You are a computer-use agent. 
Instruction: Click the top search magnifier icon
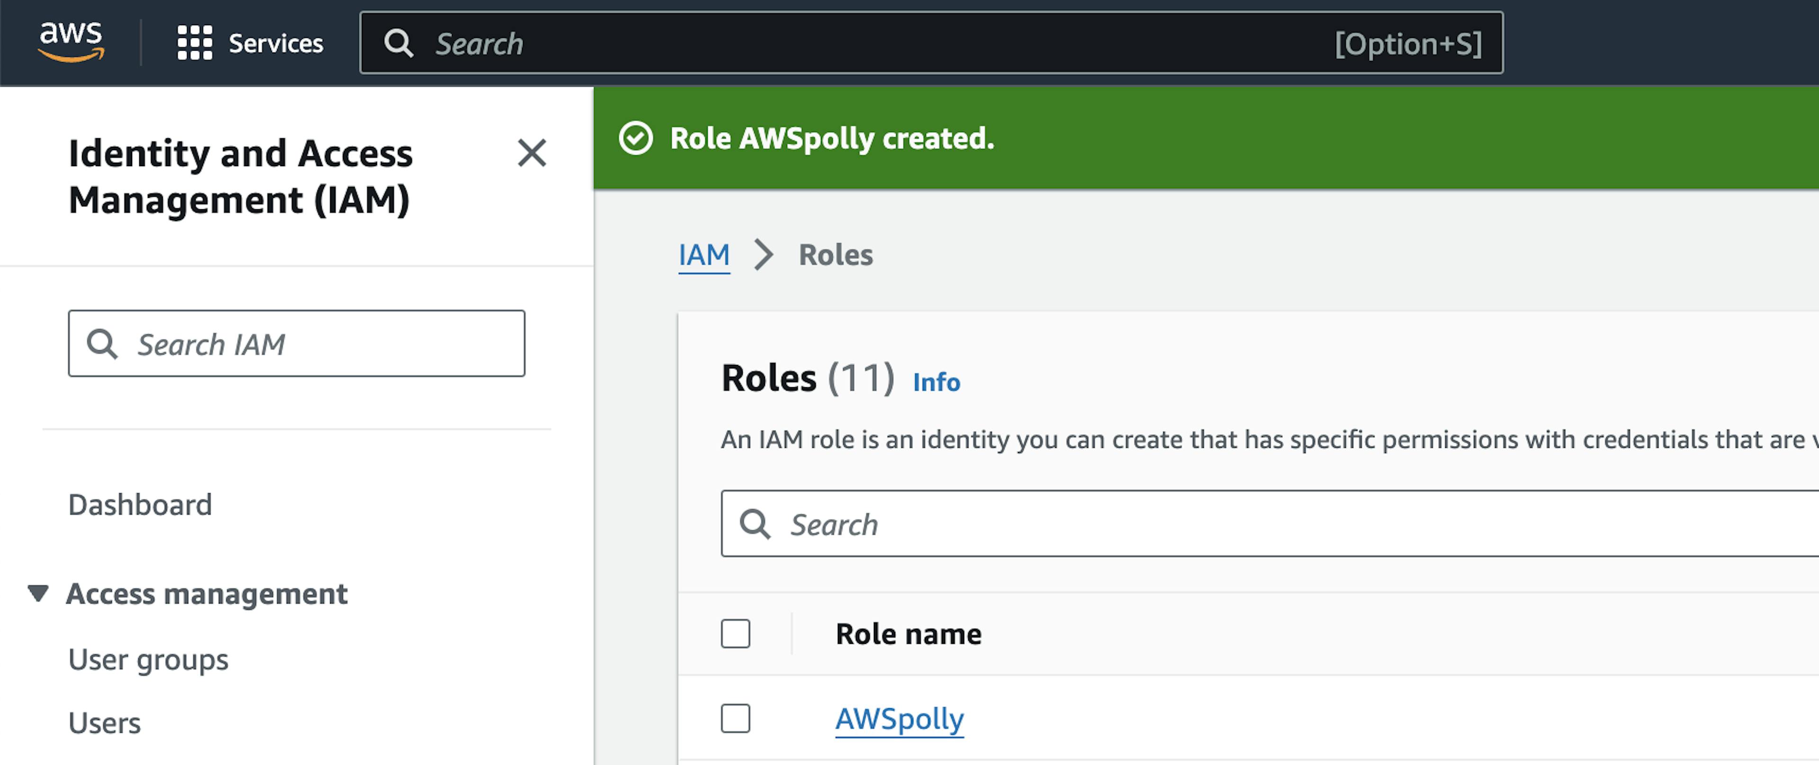click(x=398, y=44)
